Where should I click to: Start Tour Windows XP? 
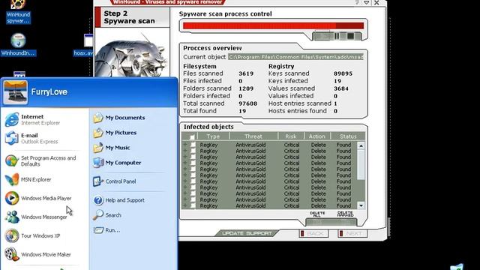coord(33,235)
